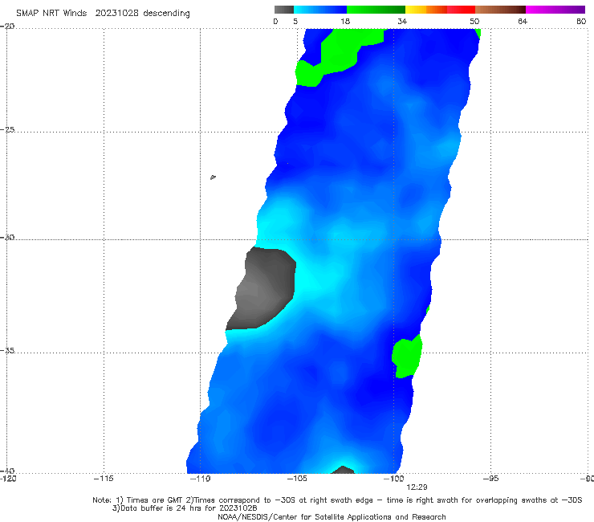The height and width of the screenshot is (522, 594).
Task: Click the green wind patch near -35 latitude
Action: point(406,357)
